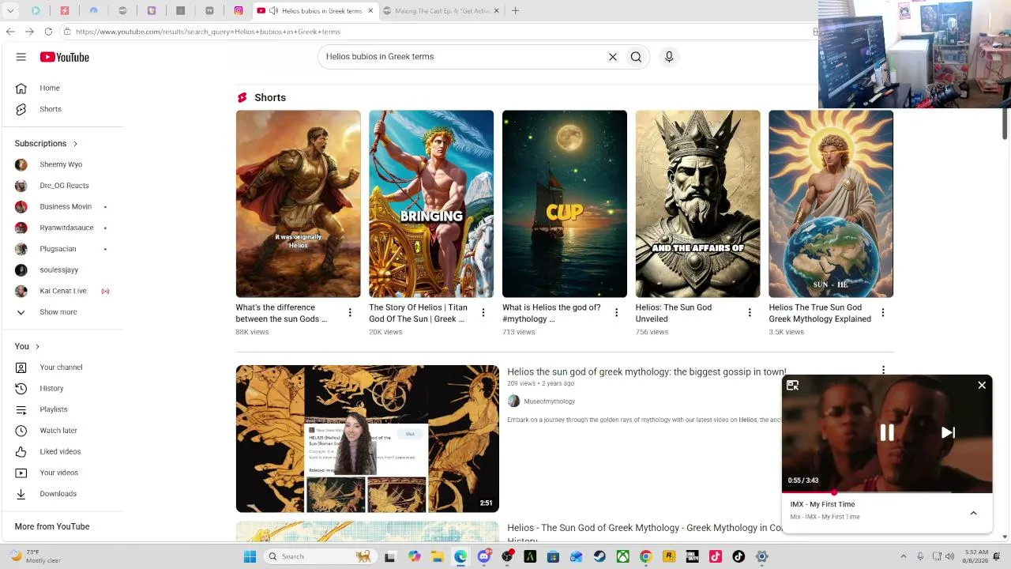This screenshot has height=569, width=1011.
Task: Pause the miniplayer video
Action: click(x=887, y=432)
